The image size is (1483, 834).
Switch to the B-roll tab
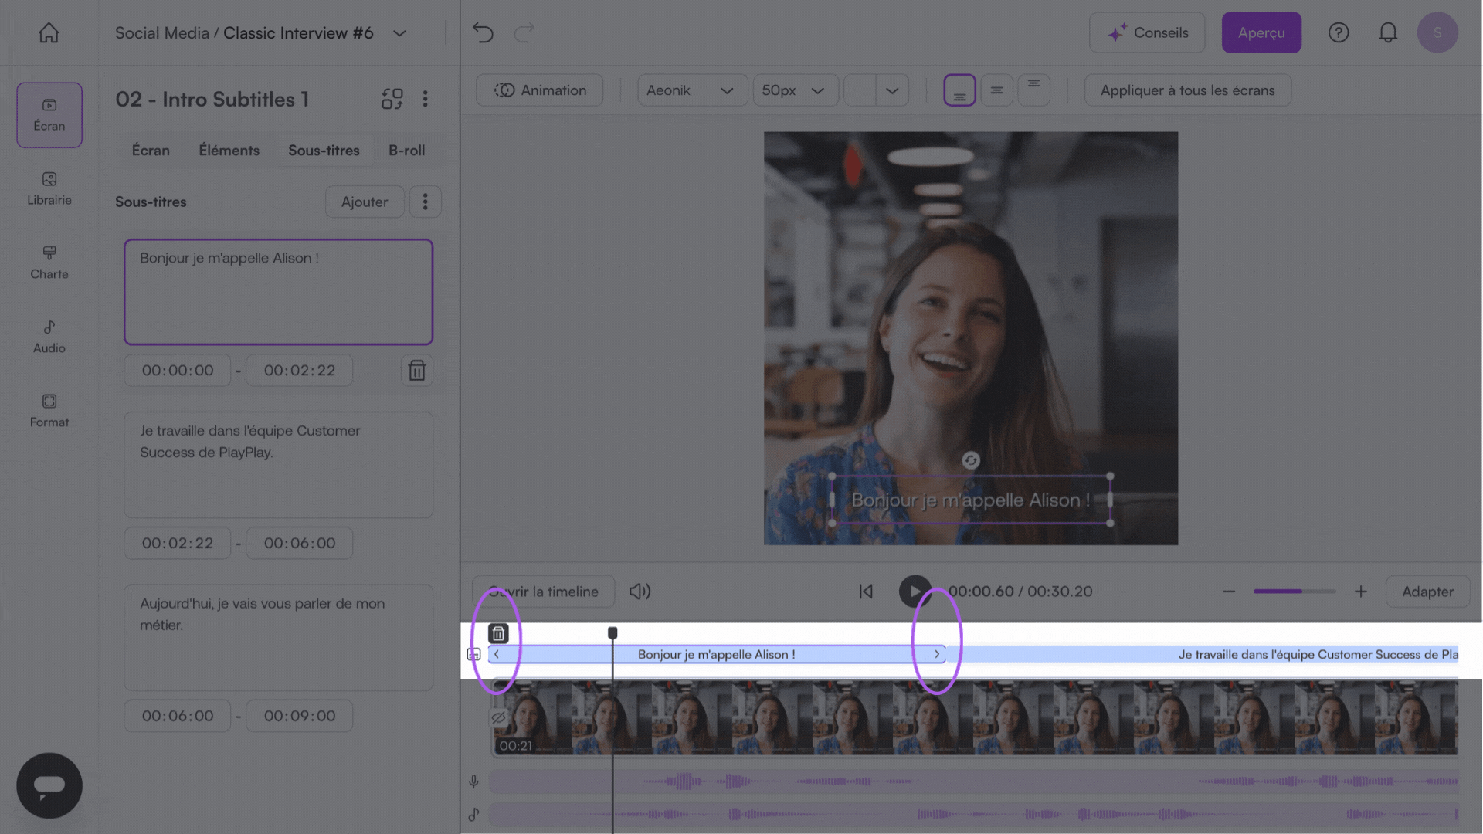[406, 151]
